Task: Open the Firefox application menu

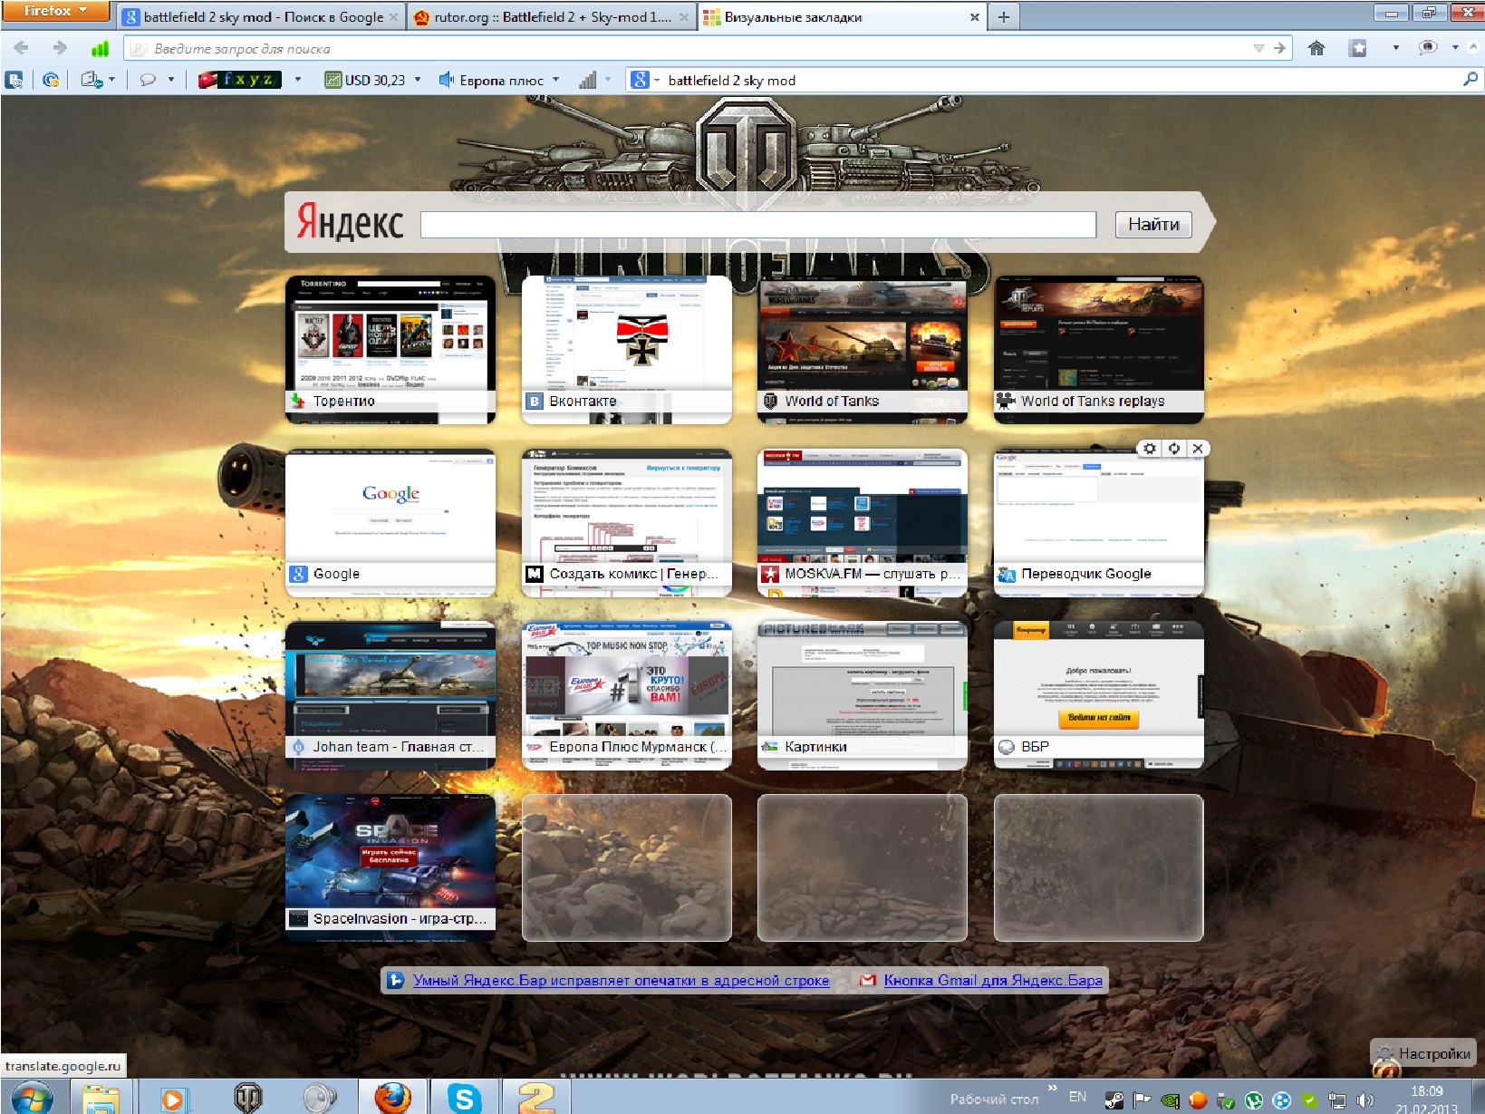Action: tap(54, 11)
